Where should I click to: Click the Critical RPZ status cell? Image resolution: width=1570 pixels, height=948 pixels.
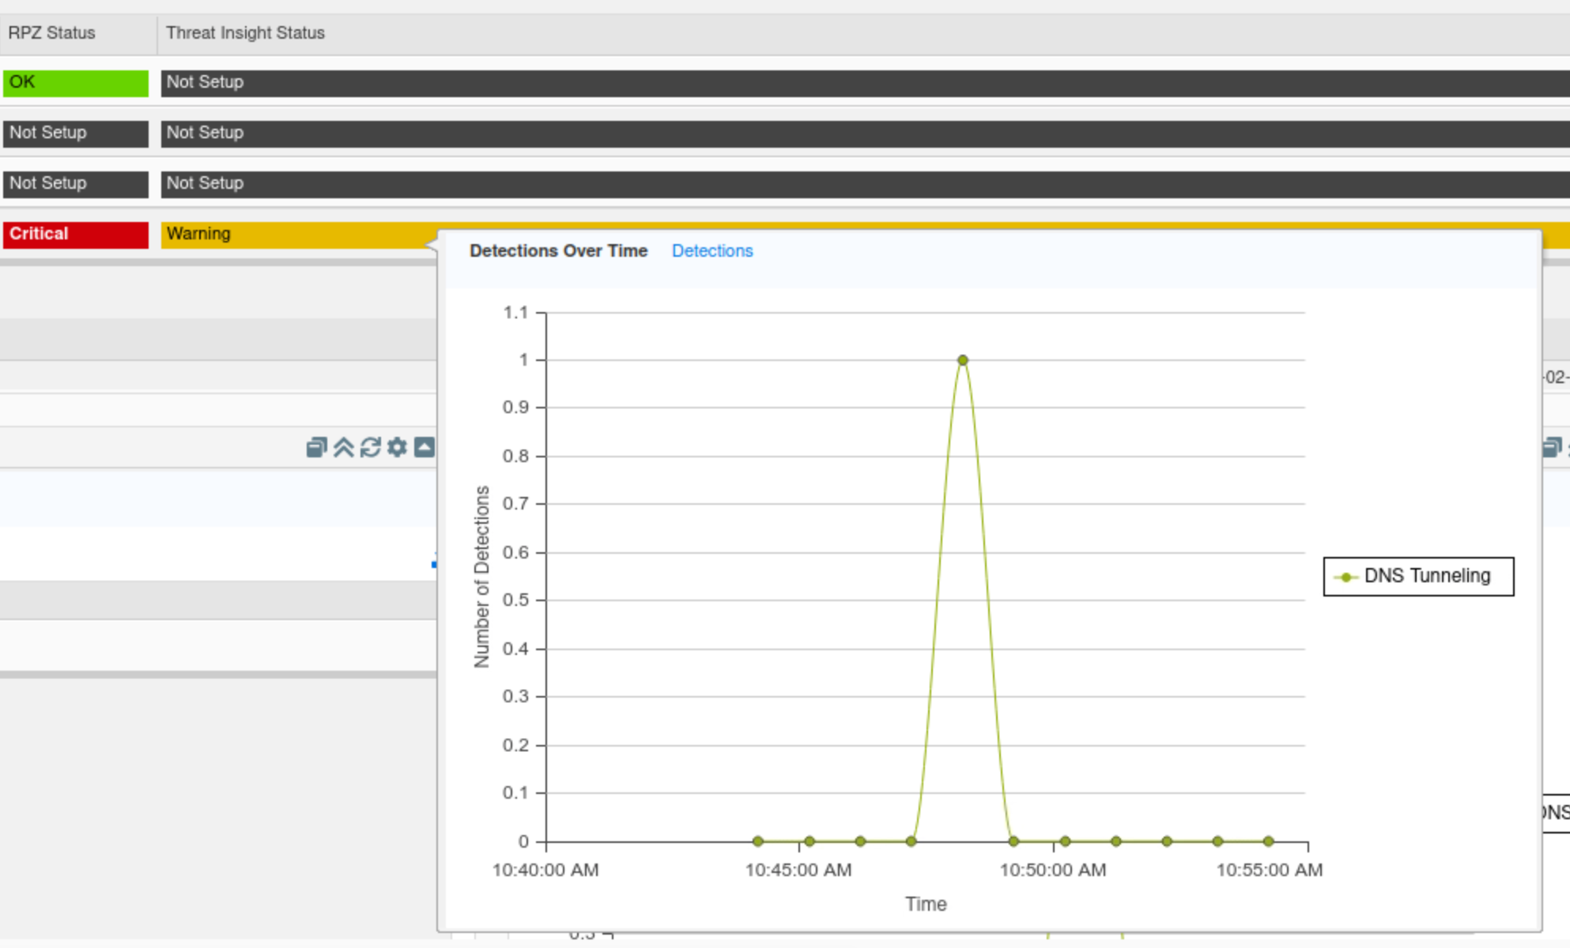(x=76, y=235)
